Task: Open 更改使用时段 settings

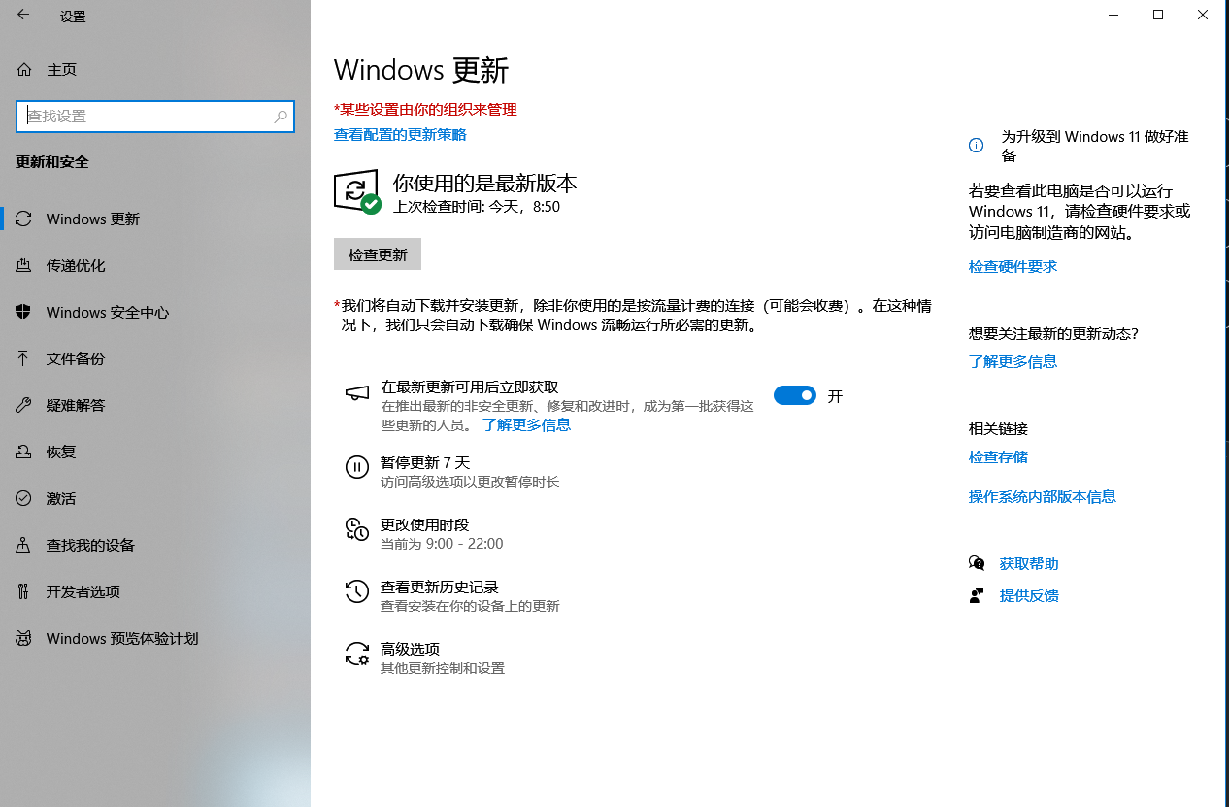Action: point(424,524)
